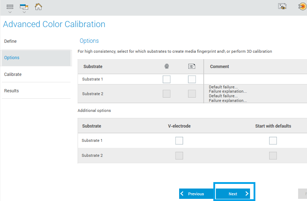Image resolution: width=307 pixels, height=201 pixels.
Task: Check Start with defaults for Substrate 1
Action: (x=273, y=141)
